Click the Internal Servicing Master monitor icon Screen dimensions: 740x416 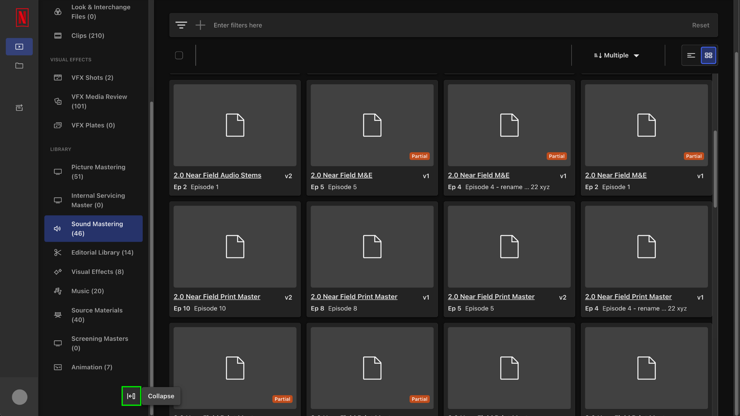click(58, 200)
